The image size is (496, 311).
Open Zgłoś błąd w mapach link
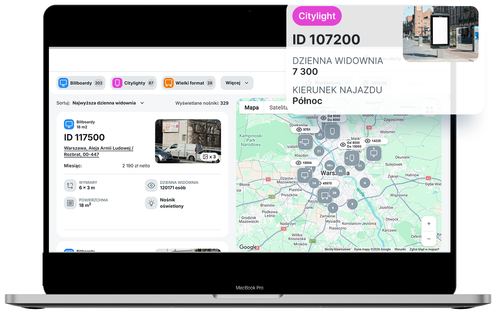point(424,249)
